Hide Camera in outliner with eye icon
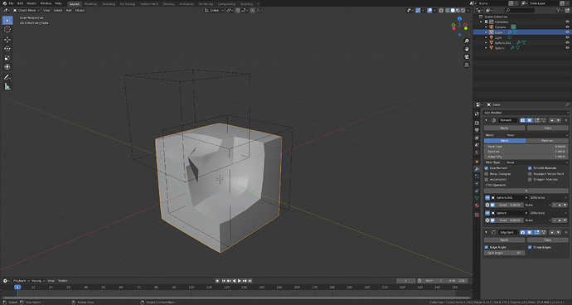This screenshot has width=572, height=305. pos(567,27)
